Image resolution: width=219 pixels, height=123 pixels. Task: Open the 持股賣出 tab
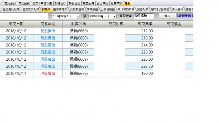[75, 3]
